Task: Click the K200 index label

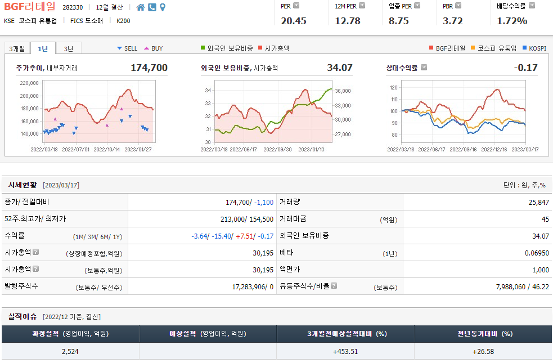Action: [123, 21]
